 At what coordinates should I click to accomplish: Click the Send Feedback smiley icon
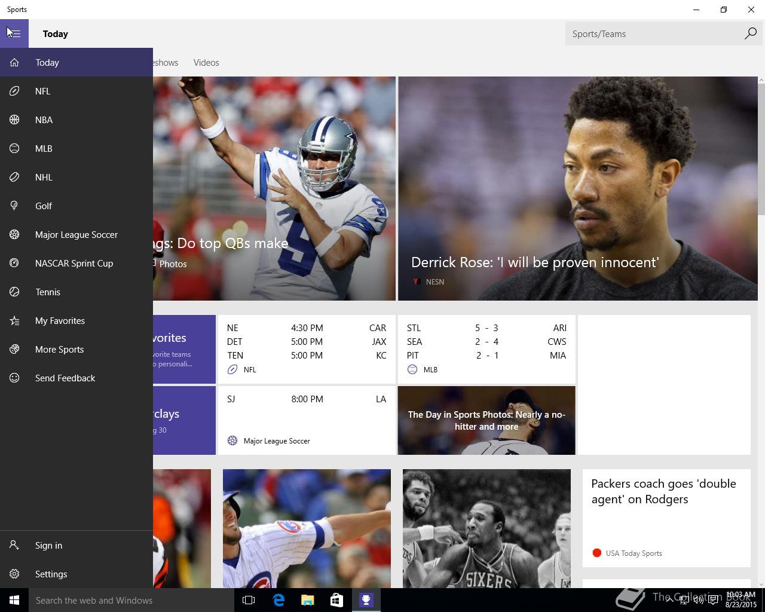(x=14, y=378)
